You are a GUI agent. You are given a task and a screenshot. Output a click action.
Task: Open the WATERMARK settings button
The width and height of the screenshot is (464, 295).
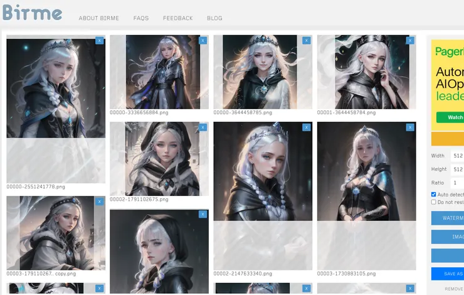click(x=448, y=218)
